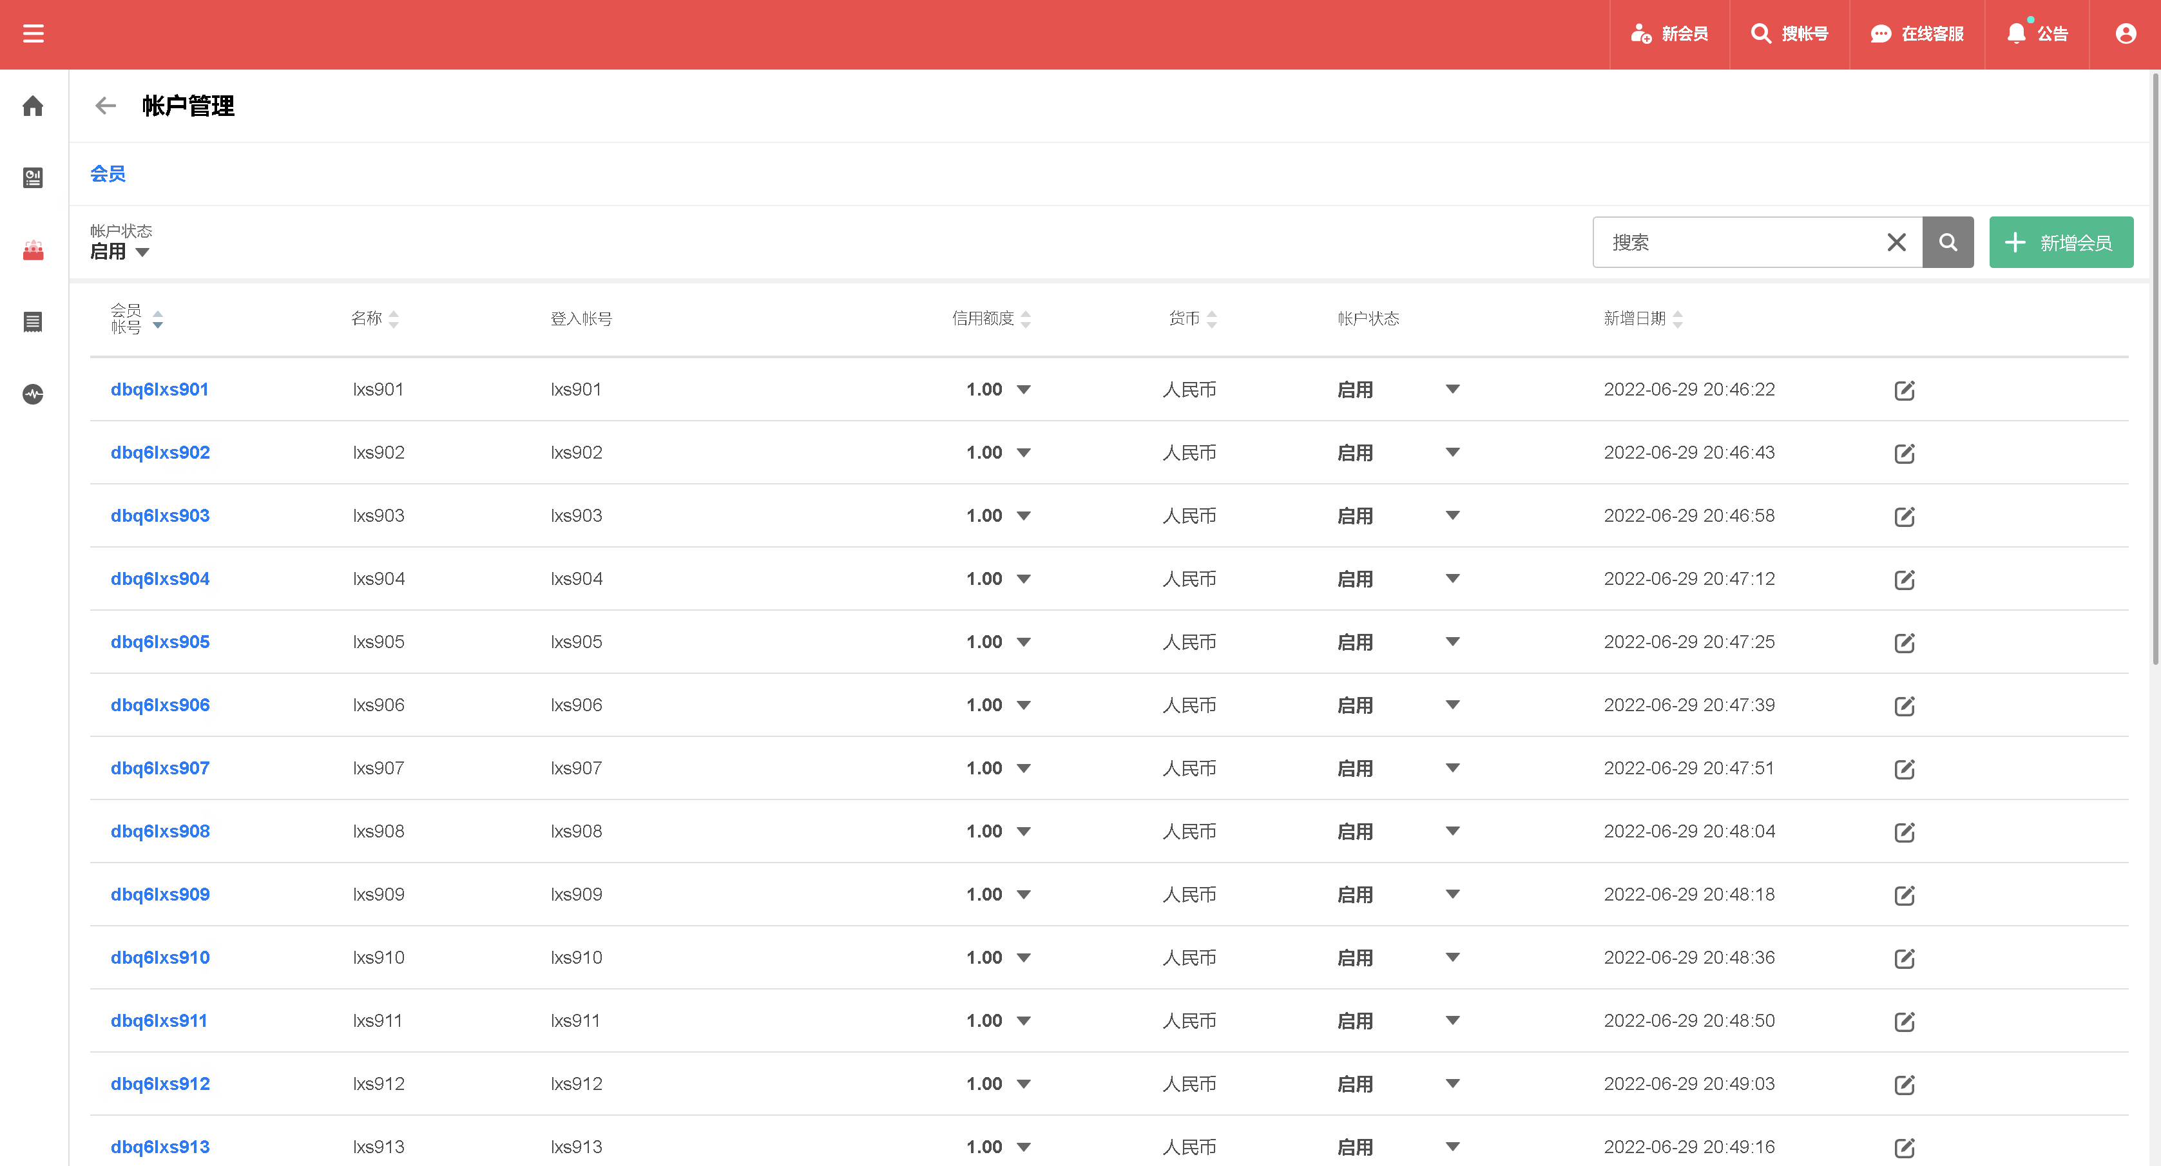The height and width of the screenshot is (1166, 2161).
Task: Click the 新增会员 button
Action: [2060, 242]
